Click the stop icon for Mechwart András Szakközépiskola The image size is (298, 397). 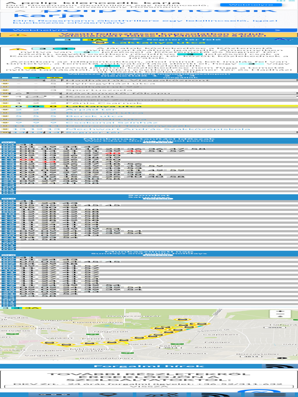5,129
